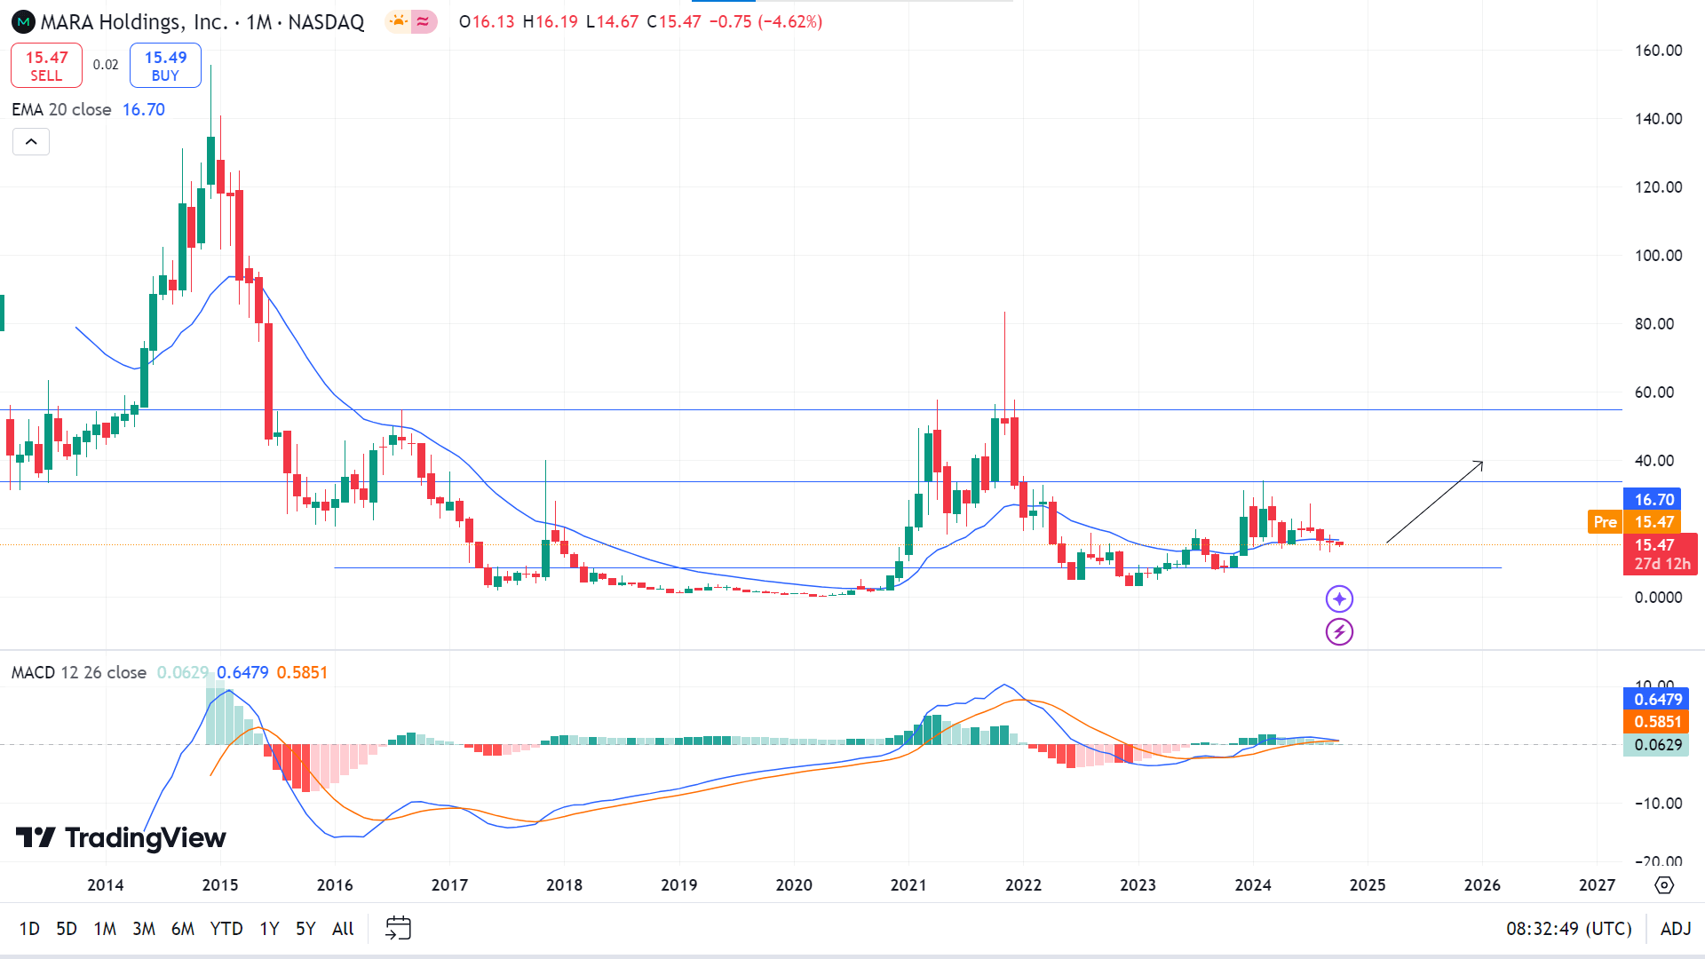Click the MACD legend value 0.6479
Screen dimensions: 1705x959
[x=242, y=672]
